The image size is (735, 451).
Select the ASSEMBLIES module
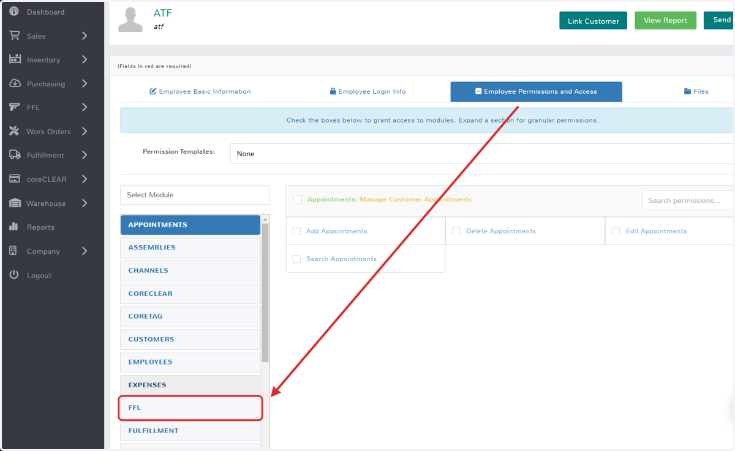190,248
